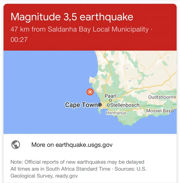The image size is (180, 183).
Task: Click the Cape Town city dot marker
Action: point(100,105)
